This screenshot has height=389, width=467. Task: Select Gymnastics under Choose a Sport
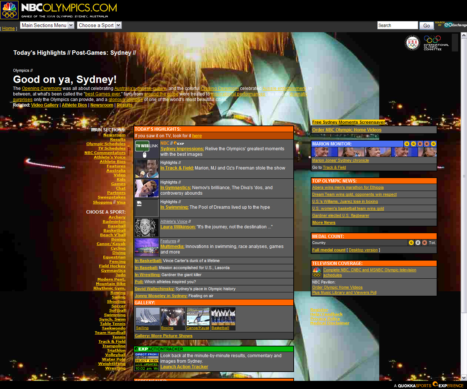pyautogui.click(x=113, y=271)
